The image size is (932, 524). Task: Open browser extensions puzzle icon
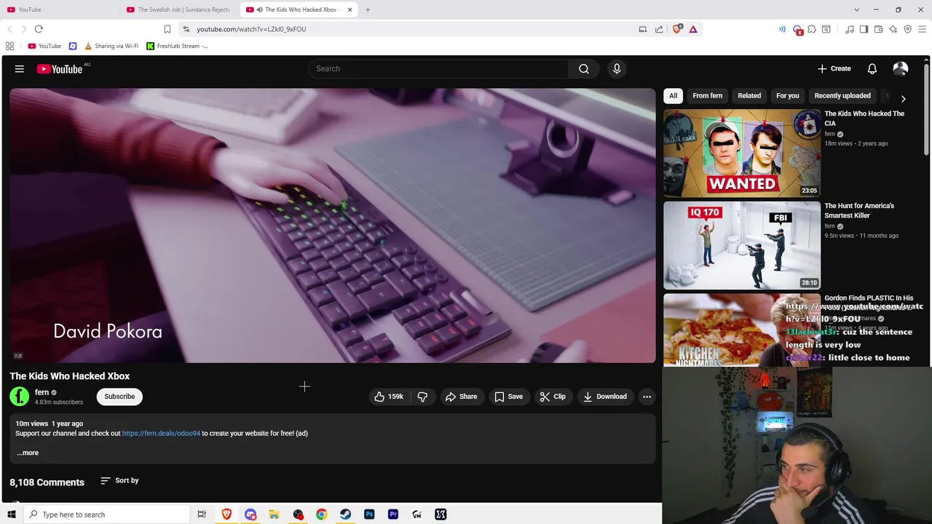coord(812,29)
